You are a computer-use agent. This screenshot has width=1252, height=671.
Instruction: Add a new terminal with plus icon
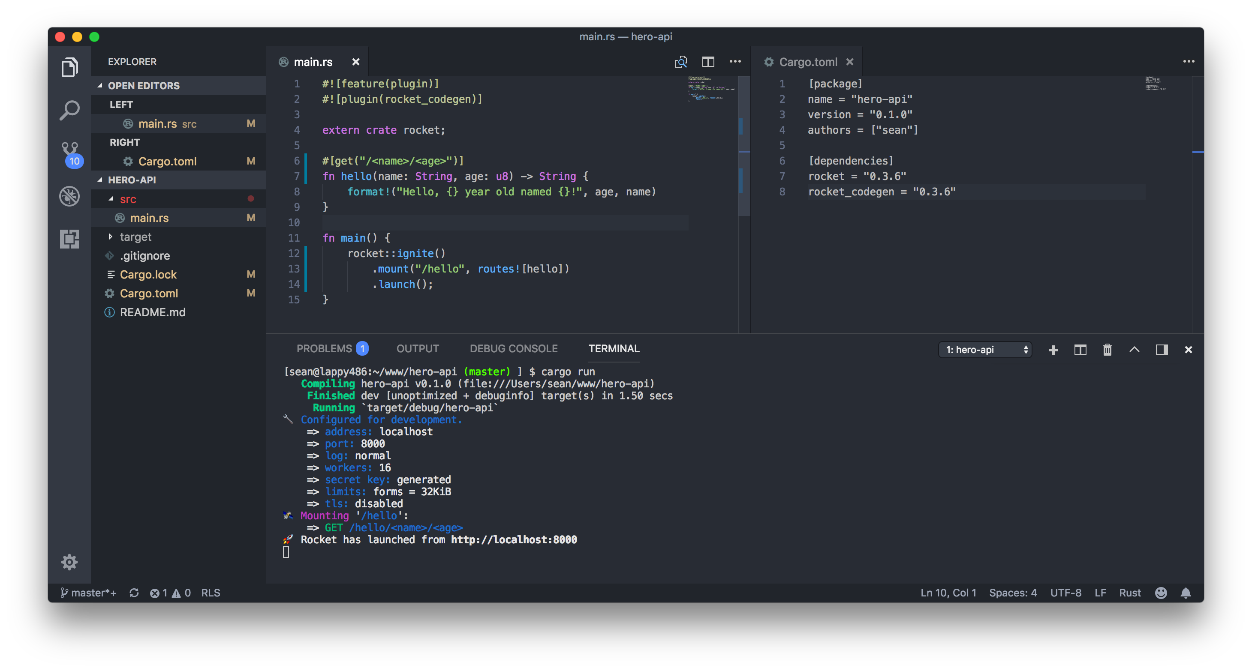click(1053, 350)
